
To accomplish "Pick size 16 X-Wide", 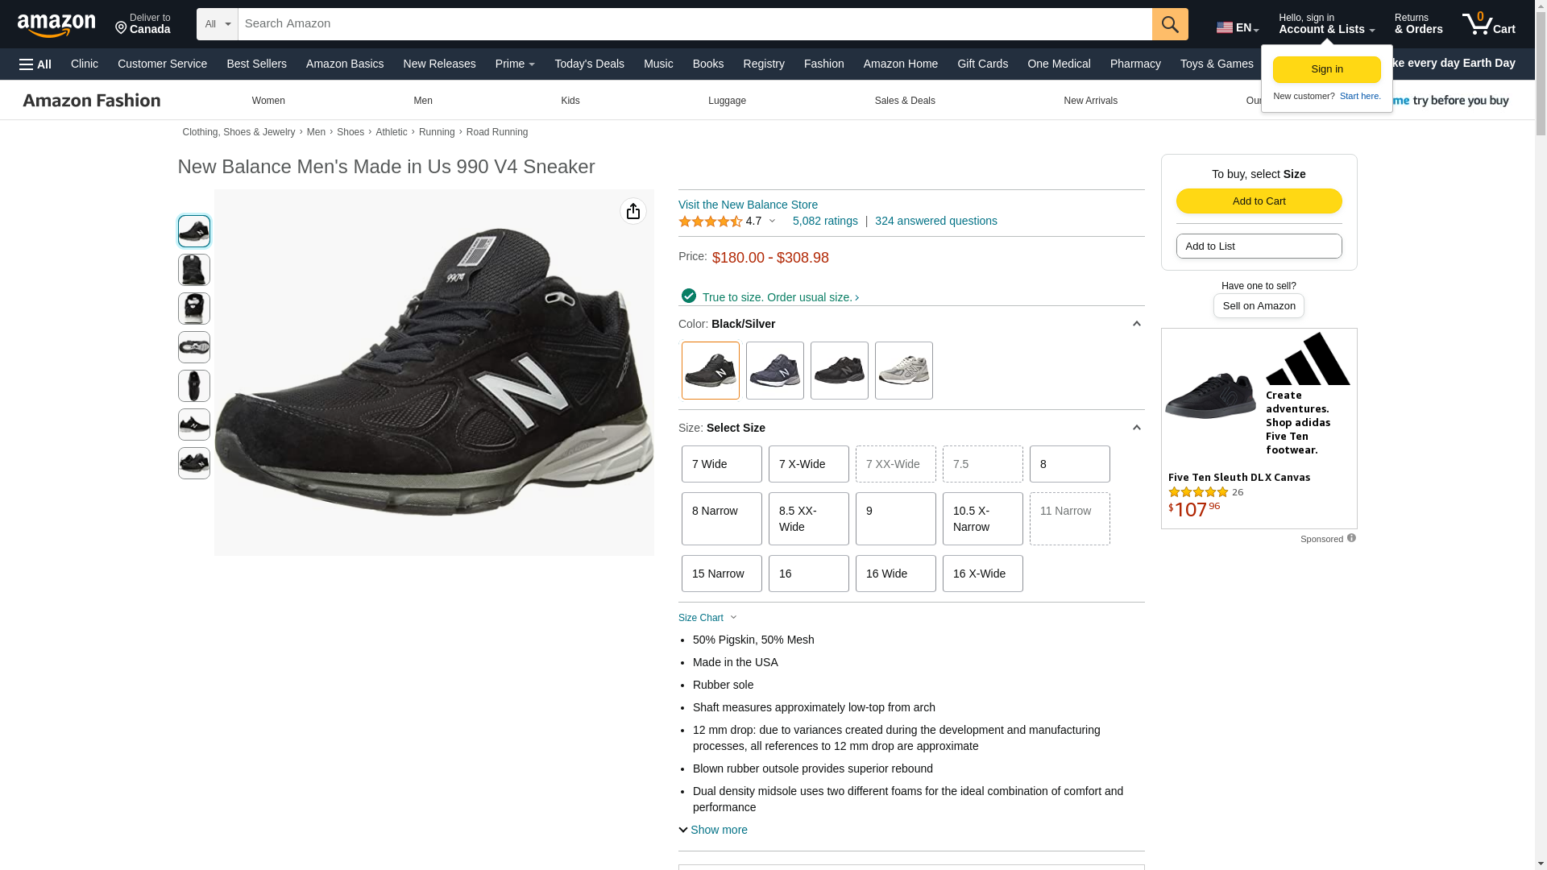I will (982, 574).
